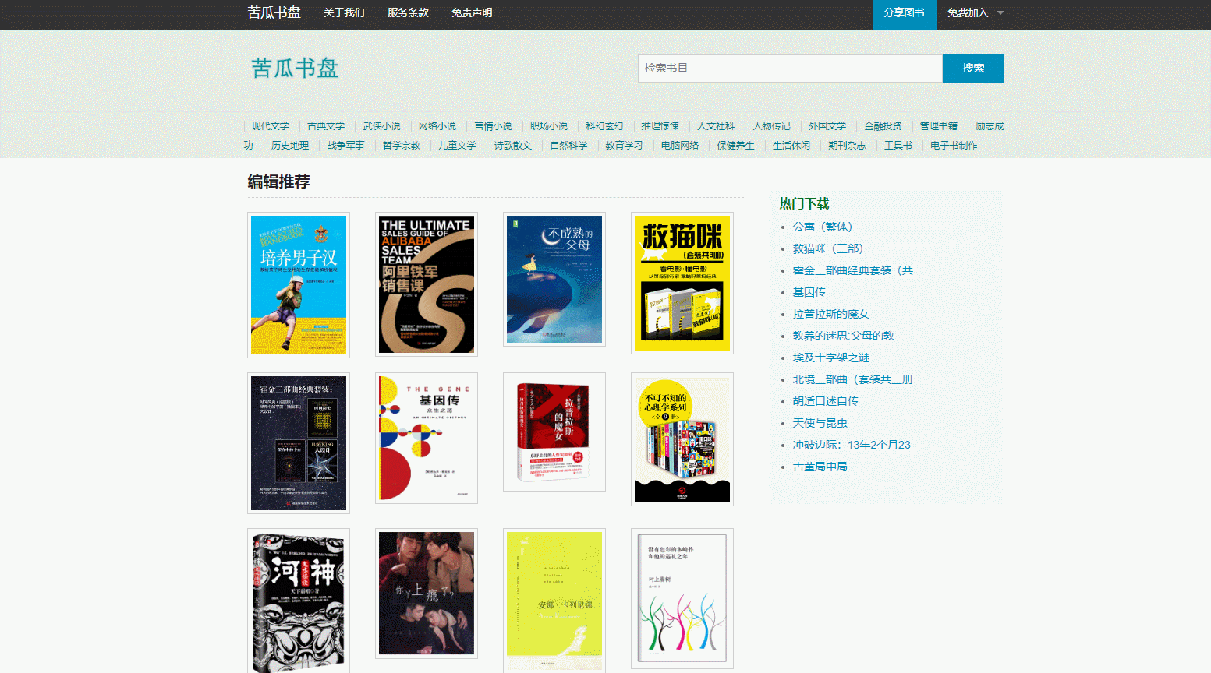Image resolution: width=1211 pixels, height=673 pixels.
Task: Open 关于我们 in the top navigation
Action: [344, 13]
